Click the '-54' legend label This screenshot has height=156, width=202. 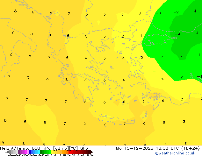coord(10,155)
